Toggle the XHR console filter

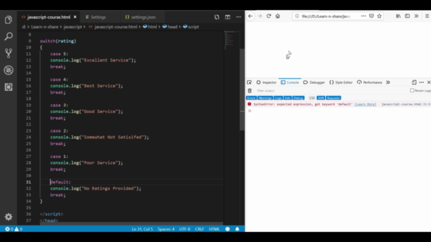(321, 98)
